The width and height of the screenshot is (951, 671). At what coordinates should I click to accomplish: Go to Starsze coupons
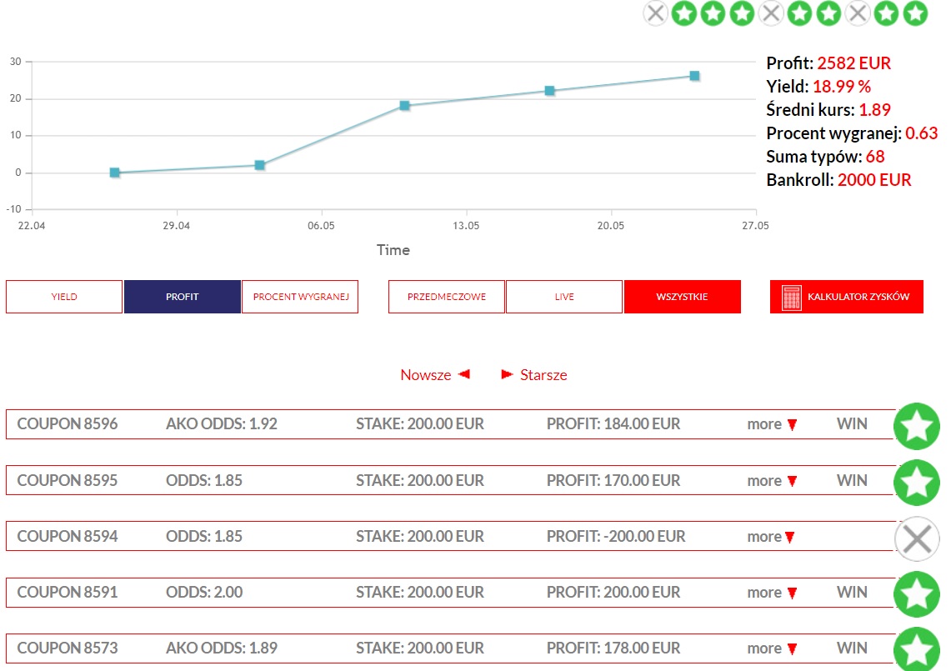(x=534, y=375)
